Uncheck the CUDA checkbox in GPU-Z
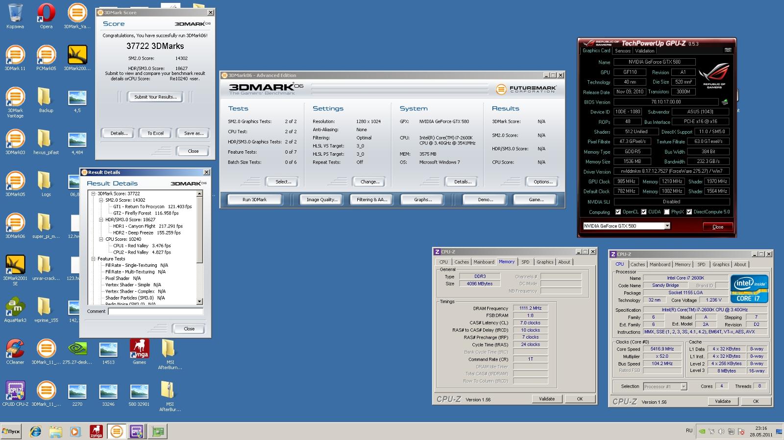Screen dimensions: 784x440 coord(644,212)
